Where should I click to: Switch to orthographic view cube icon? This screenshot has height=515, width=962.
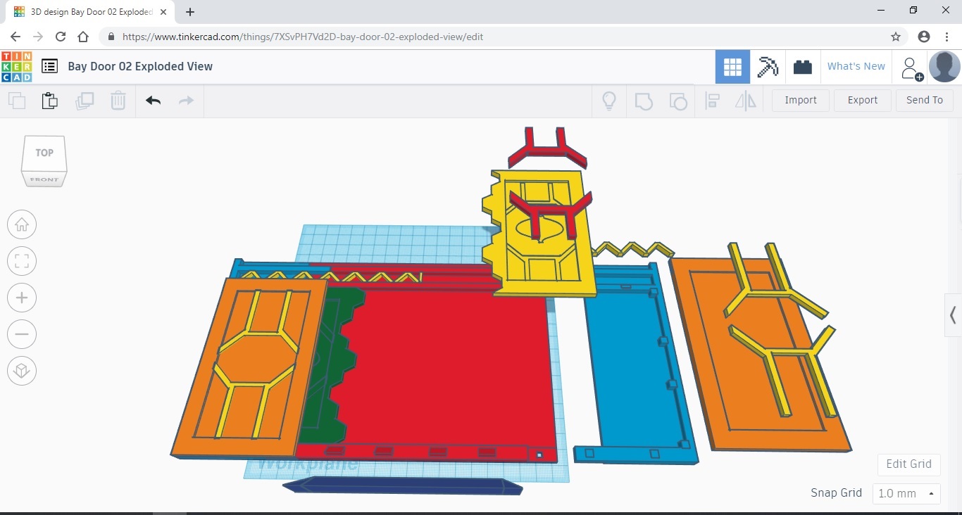(x=22, y=371)
